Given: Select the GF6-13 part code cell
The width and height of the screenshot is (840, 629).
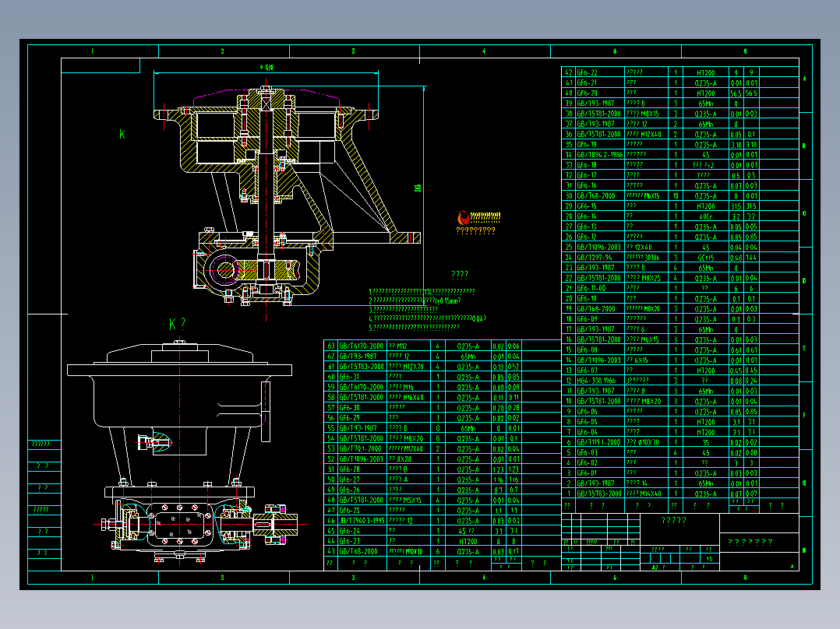Looking at the screenshot, I should click(600, 227).
